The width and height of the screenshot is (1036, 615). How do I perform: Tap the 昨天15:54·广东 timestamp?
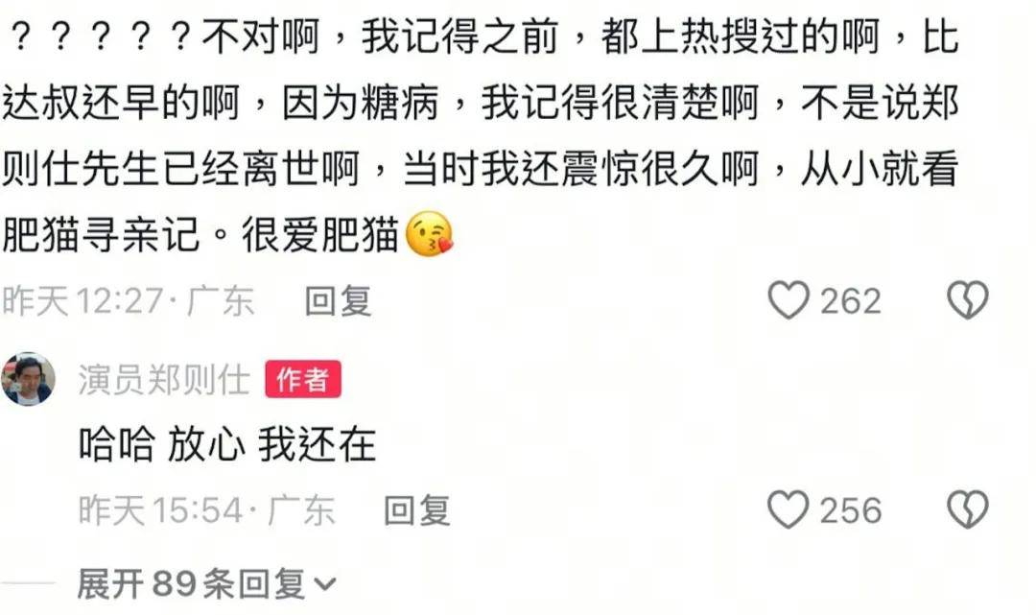tap(207, 510)
